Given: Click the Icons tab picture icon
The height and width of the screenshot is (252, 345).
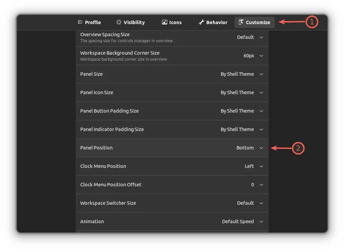Looking at the screenshot, I should [165, 22].
